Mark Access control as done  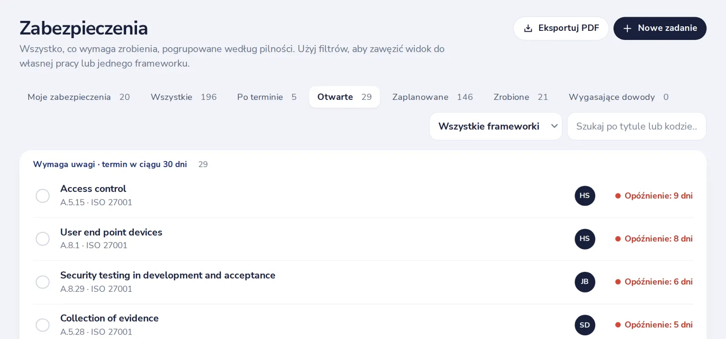click(43, 196)
